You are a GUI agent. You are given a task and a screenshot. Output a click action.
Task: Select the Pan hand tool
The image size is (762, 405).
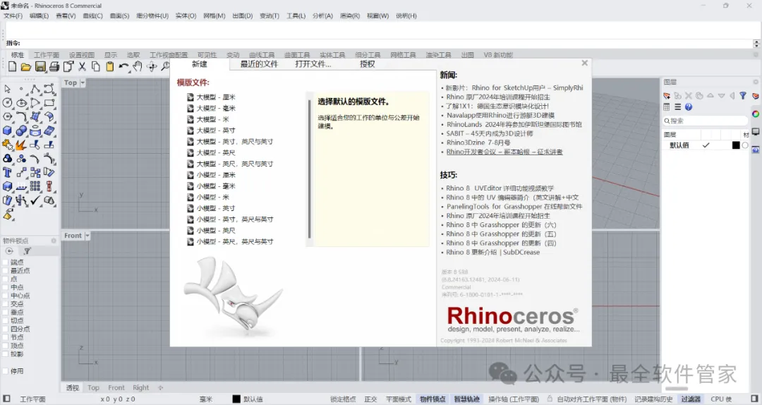tap(138, 66)
